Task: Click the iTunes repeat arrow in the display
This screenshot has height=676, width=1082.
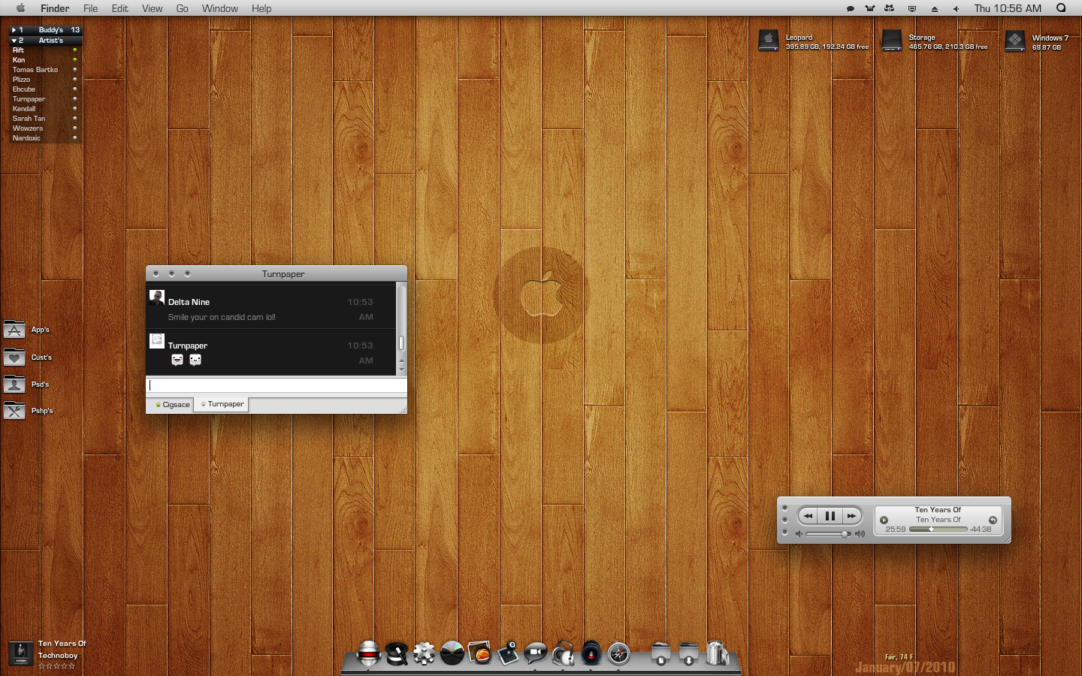Action: (993, 520)
